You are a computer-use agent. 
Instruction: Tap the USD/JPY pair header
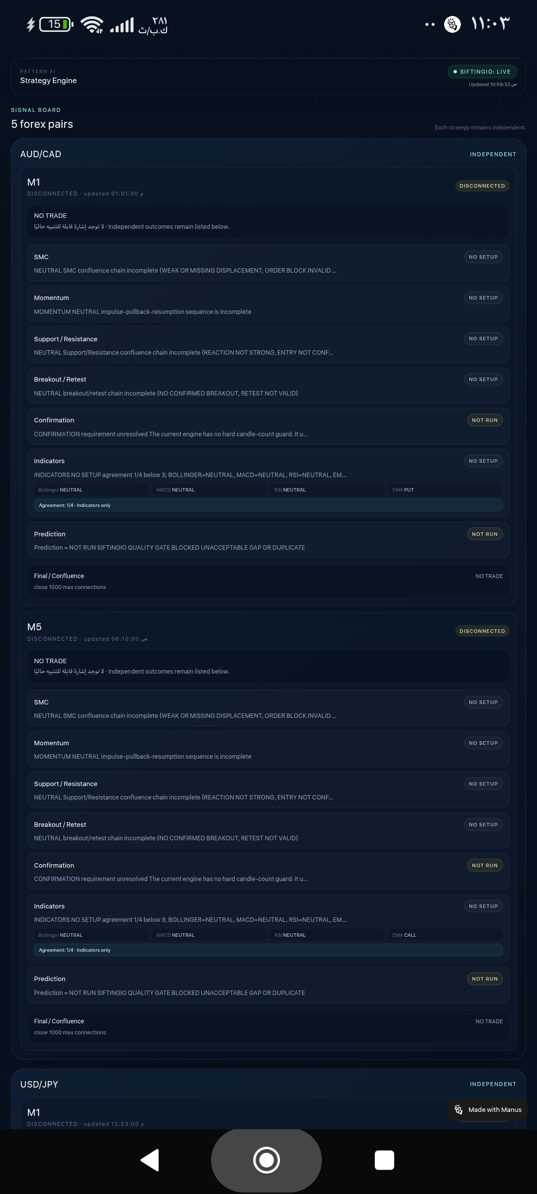39,1084
